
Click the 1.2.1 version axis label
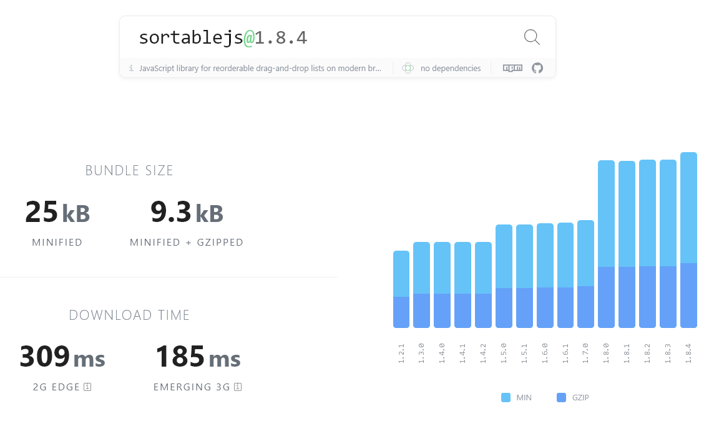(x=401, y=353)
